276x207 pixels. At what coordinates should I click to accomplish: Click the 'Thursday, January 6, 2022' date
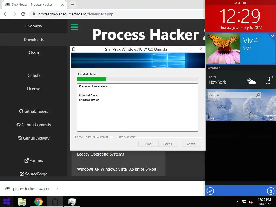click(240, 28)
